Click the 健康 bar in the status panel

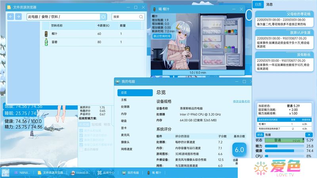pyautogui.click(x=284, y=151)
